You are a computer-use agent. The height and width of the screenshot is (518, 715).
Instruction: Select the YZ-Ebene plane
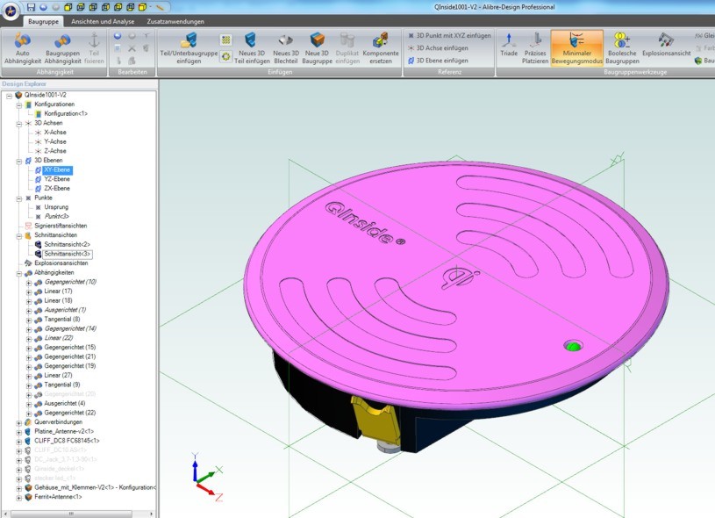tap(57, 179)
